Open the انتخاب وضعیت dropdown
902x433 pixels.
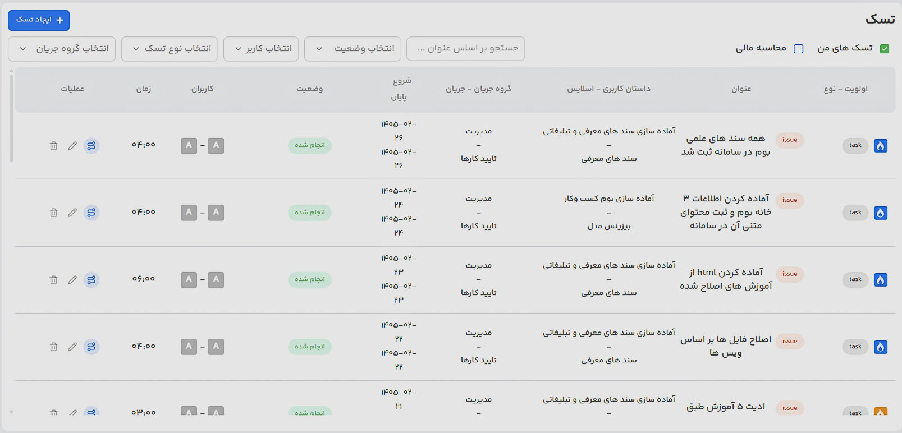coord(352,49)
